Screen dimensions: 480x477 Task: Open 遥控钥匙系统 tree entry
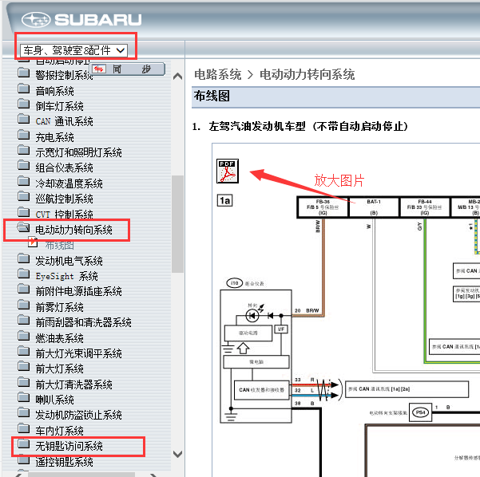(64, 462)
